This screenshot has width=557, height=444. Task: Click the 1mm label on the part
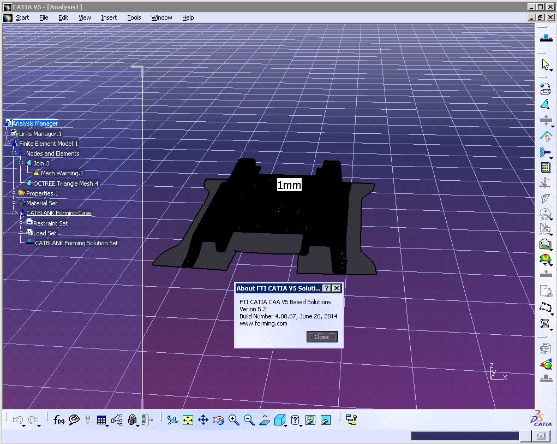point(289,185)
